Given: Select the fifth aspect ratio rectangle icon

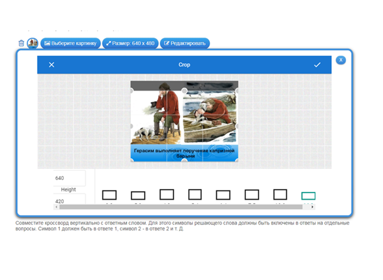Looking at the screenshot, I should [223, 195].
